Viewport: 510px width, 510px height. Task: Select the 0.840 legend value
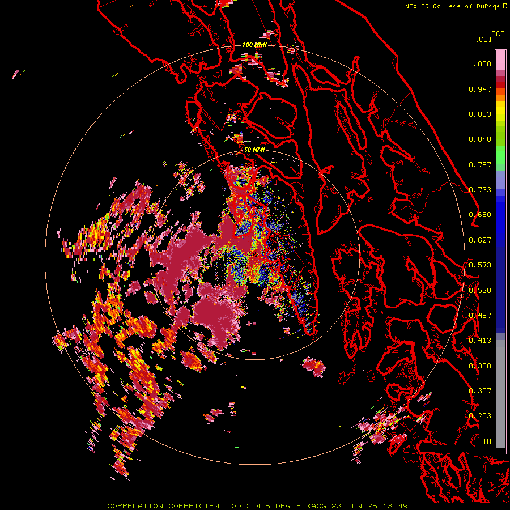pyautogui.click(x=480, y=139)
